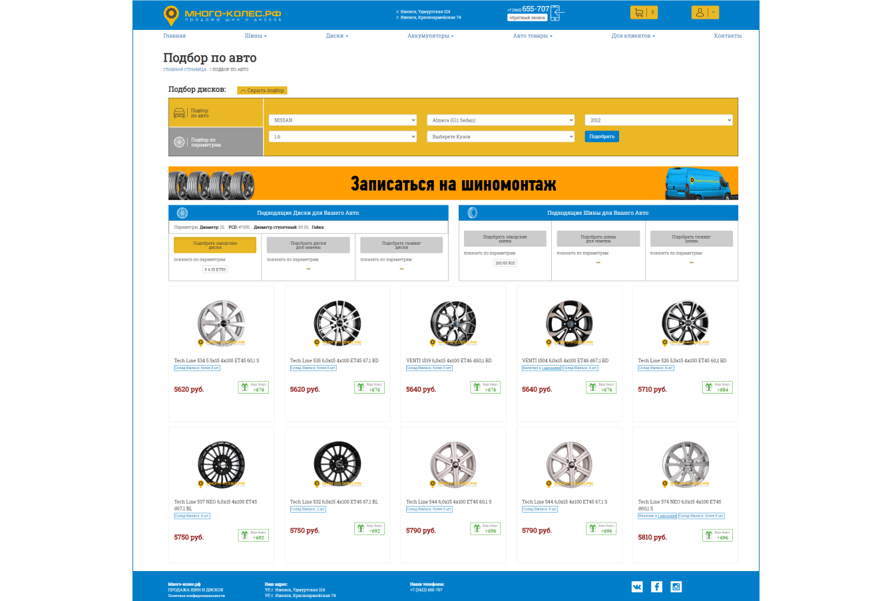This screenshot has width=892, height=601.
Task: Open the VK social page icon
Action: click(637, 586)
